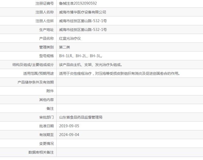Viewport: 203px width, 160px height.
Task: Click the label 审批部门
Action: (46, 117)
